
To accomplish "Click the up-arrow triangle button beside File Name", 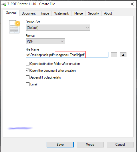I will pos(123,55).
